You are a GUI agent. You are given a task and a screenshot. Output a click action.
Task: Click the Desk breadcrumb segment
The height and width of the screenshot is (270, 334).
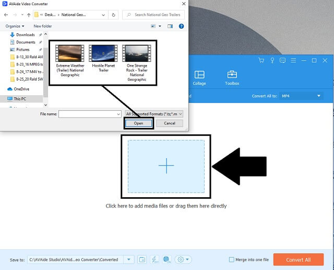(x=50, y=15)
